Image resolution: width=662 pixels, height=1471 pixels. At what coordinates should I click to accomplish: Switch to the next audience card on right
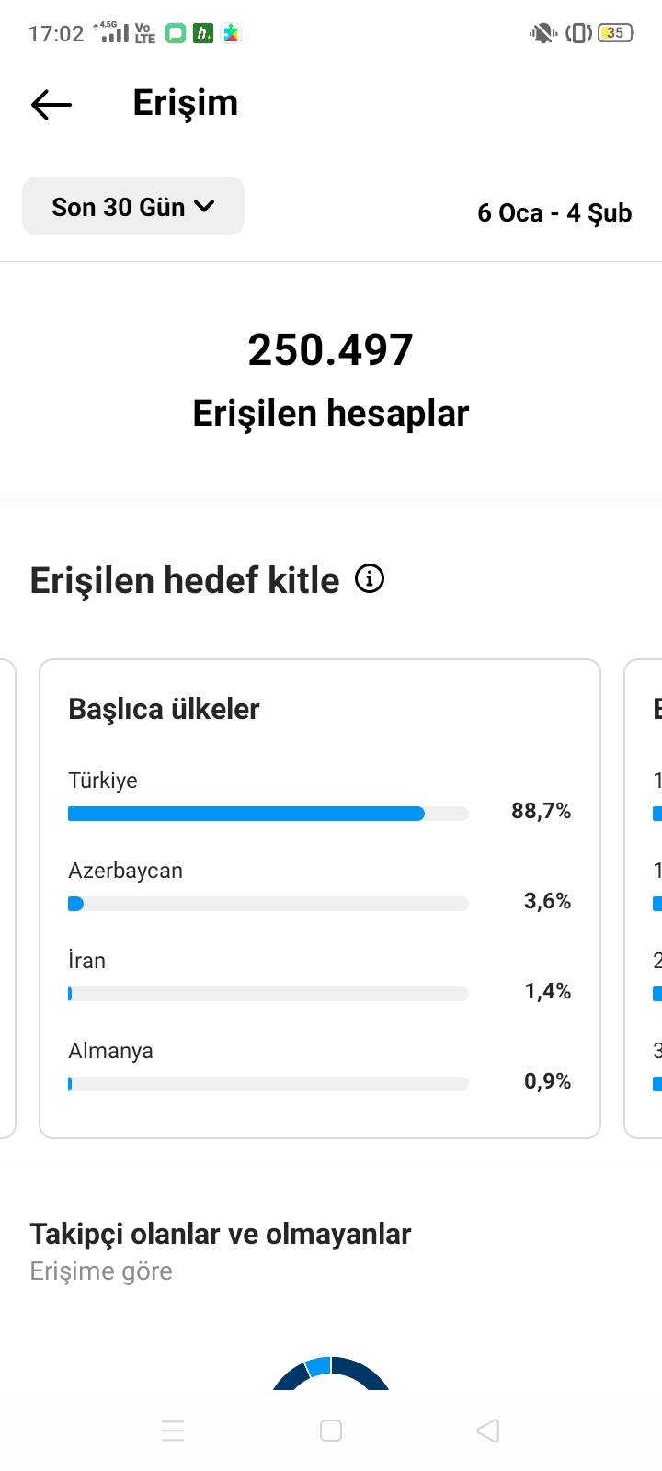point(644,898)
